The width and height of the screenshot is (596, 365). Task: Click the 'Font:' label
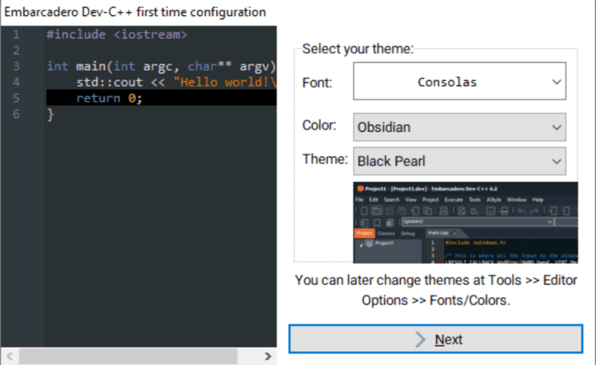click(317, 83)
